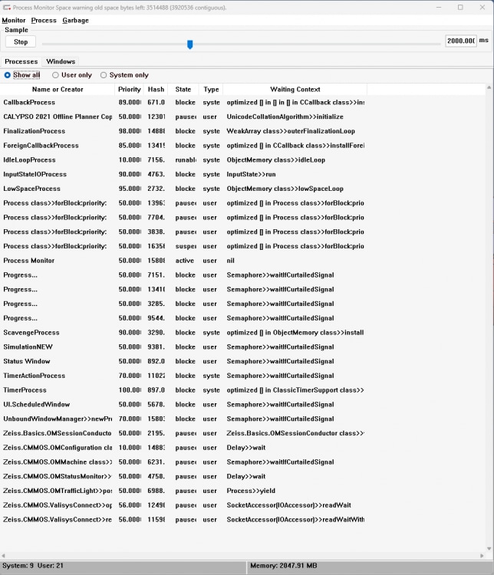Select the ScavengeProcess row
This screenshot has width=494, height=575.
[x=183, y=333]
